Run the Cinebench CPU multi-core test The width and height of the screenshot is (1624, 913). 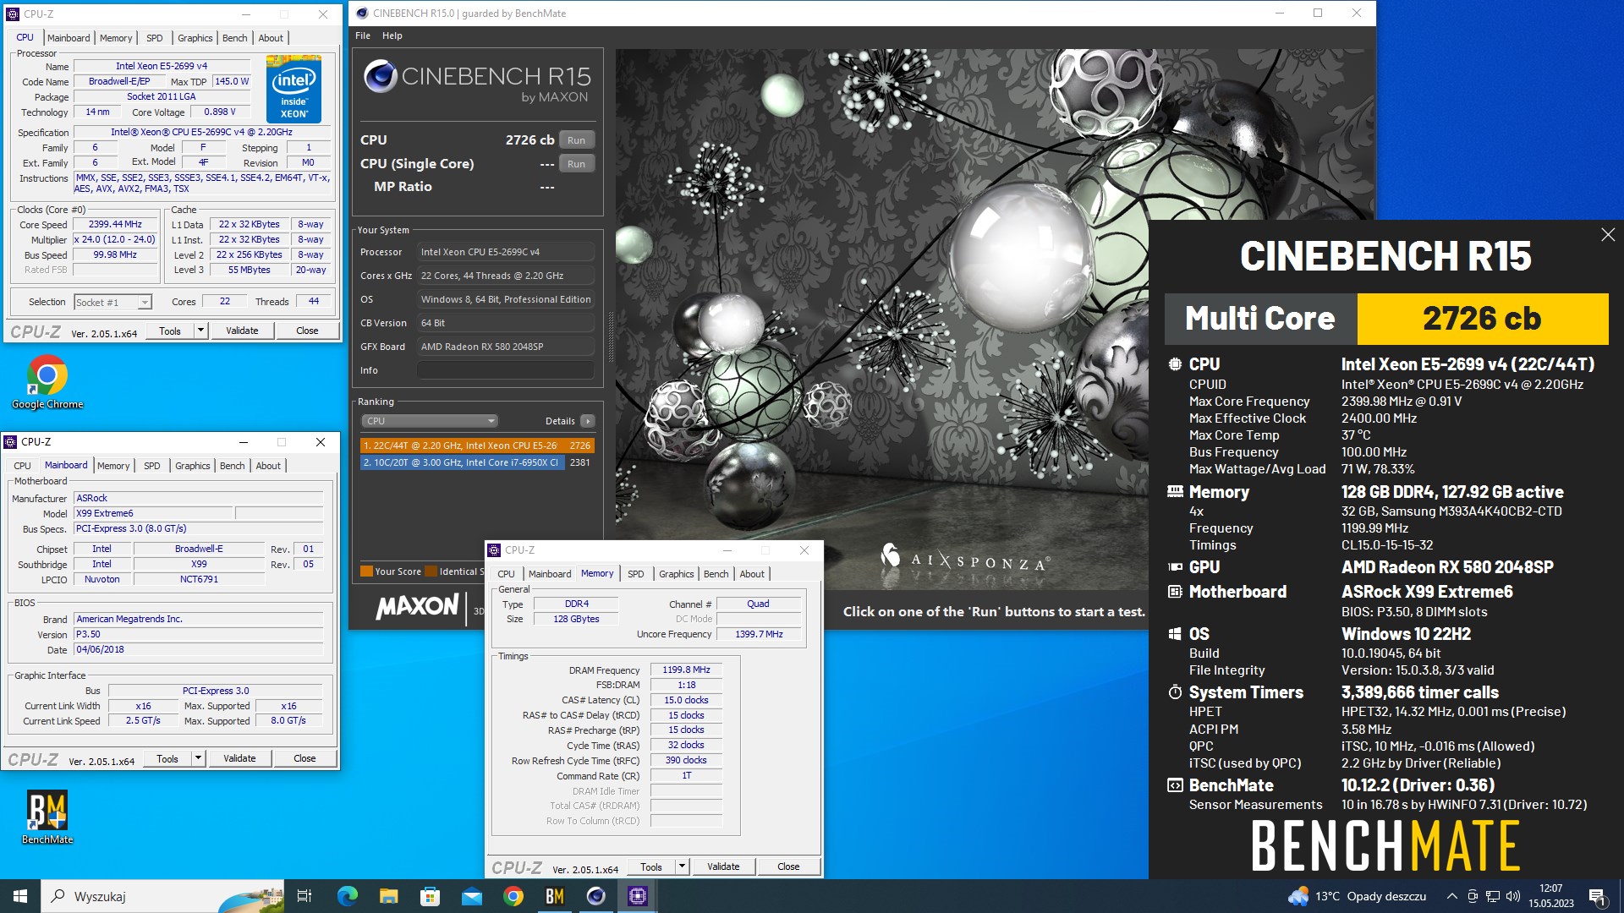pyautogui.click(x=576, y=140)
